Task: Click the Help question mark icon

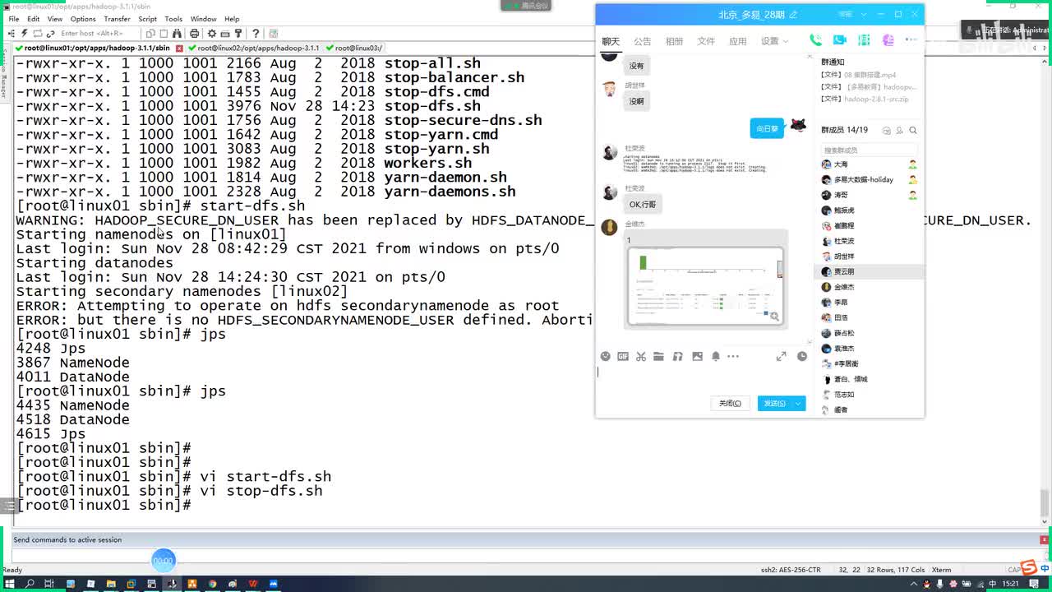Action: click(x=256, y=34)
